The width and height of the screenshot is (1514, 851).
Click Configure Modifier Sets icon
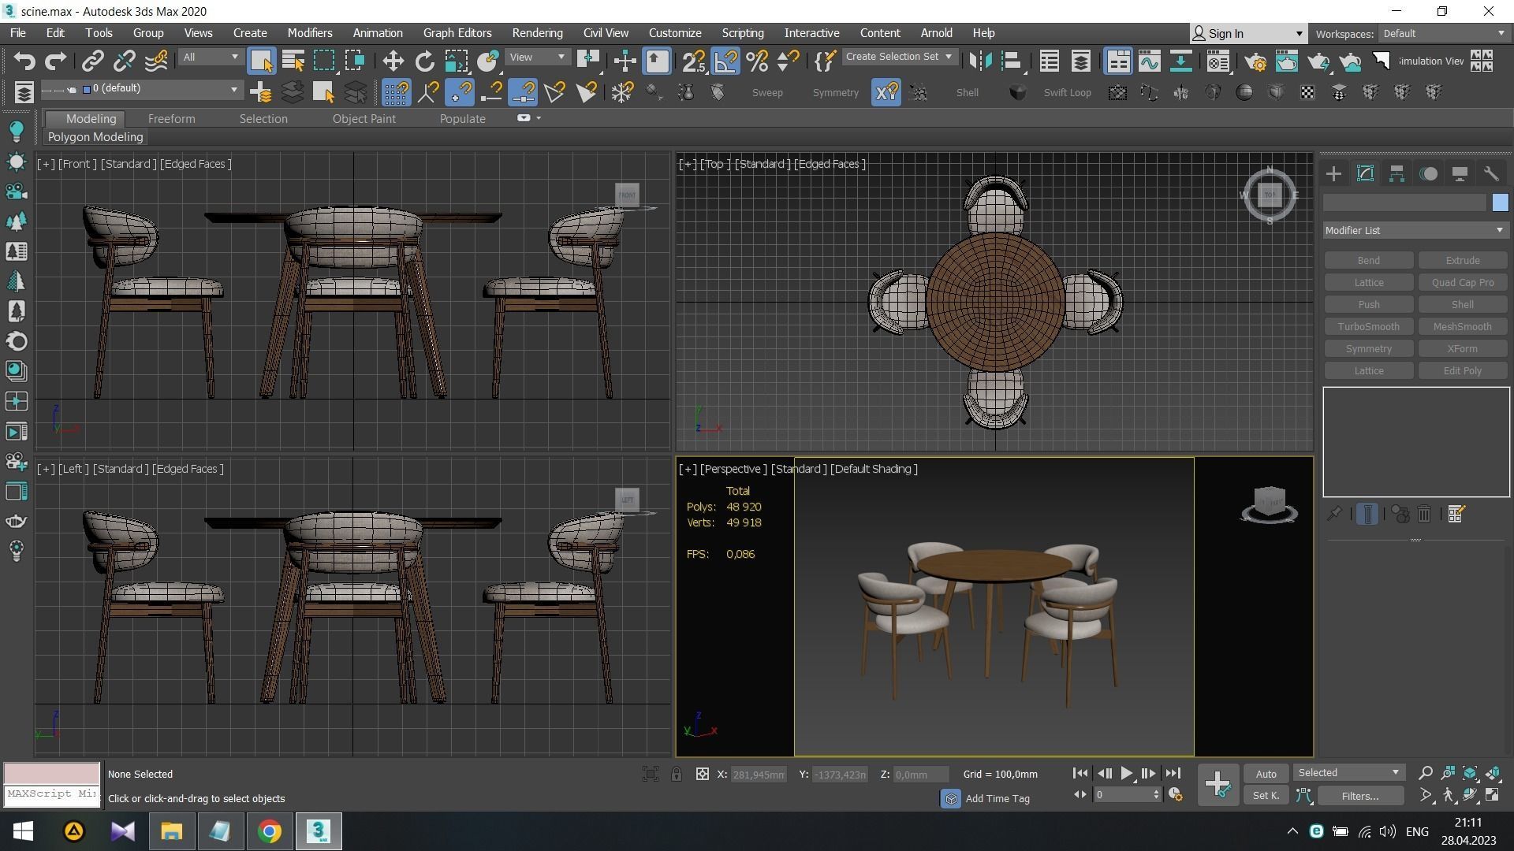click(1456, 515)
